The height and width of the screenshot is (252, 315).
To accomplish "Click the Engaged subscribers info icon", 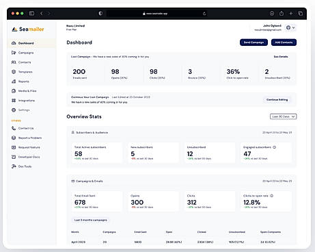I will pos(275,147).
